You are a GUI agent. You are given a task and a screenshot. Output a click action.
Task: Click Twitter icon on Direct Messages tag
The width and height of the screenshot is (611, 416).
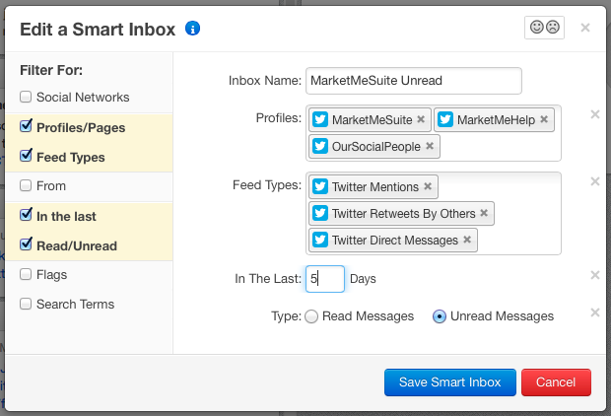(x=320, y=240)
